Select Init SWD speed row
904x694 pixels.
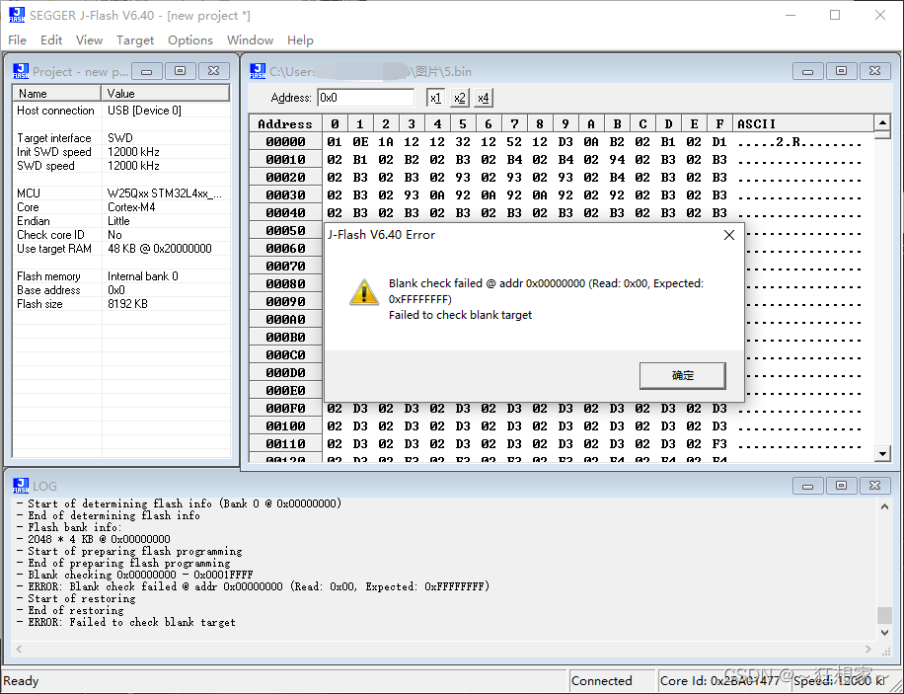tap(121, 152)
